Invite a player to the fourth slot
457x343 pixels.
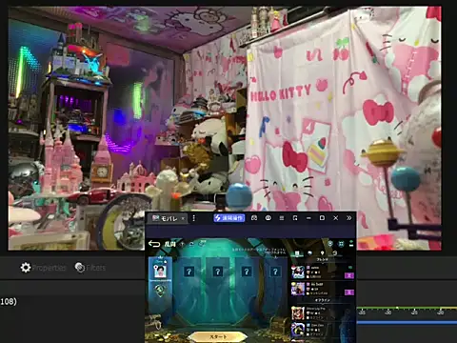247,272
